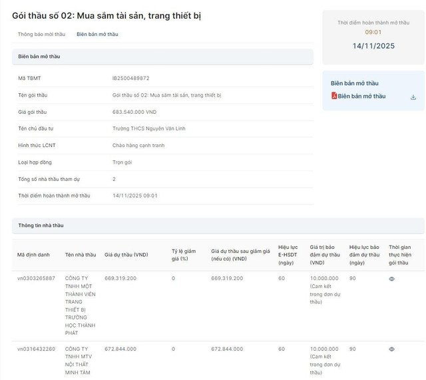Viewport: 426px width, 380px height.
Task: Collapse the Biên bản mở thầu section header
Action: 162,57
